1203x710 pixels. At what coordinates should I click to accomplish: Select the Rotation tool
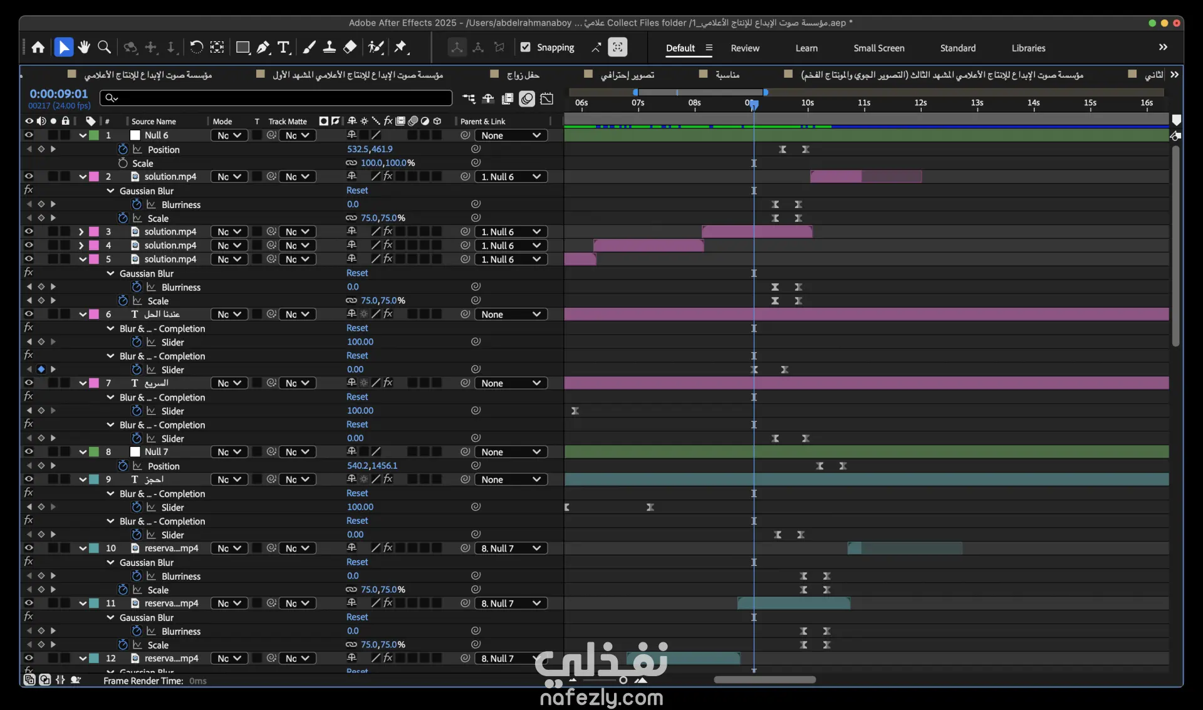pyautogui.click(x=196, y=48)
